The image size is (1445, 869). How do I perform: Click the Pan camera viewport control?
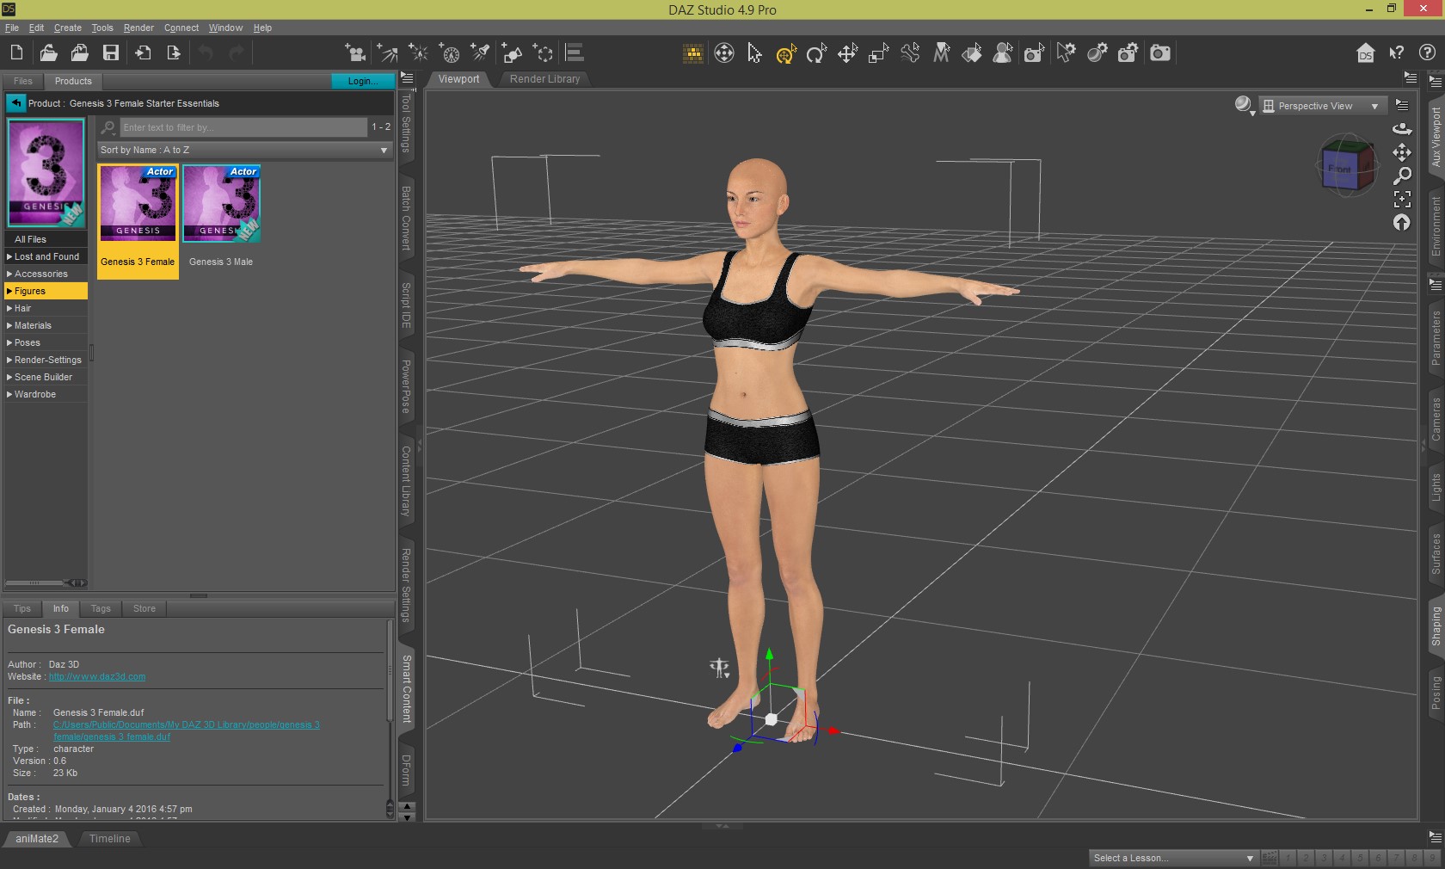tap(1402, 152)
